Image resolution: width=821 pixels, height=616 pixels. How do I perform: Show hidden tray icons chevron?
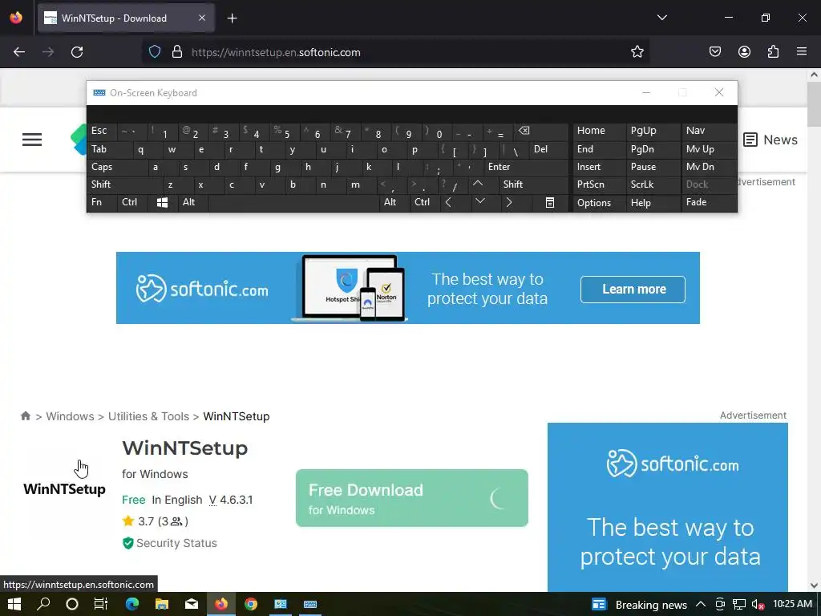[701, 604]
